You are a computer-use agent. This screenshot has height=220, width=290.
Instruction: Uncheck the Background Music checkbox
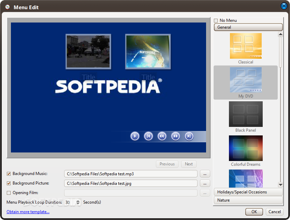tap(9, 174)
